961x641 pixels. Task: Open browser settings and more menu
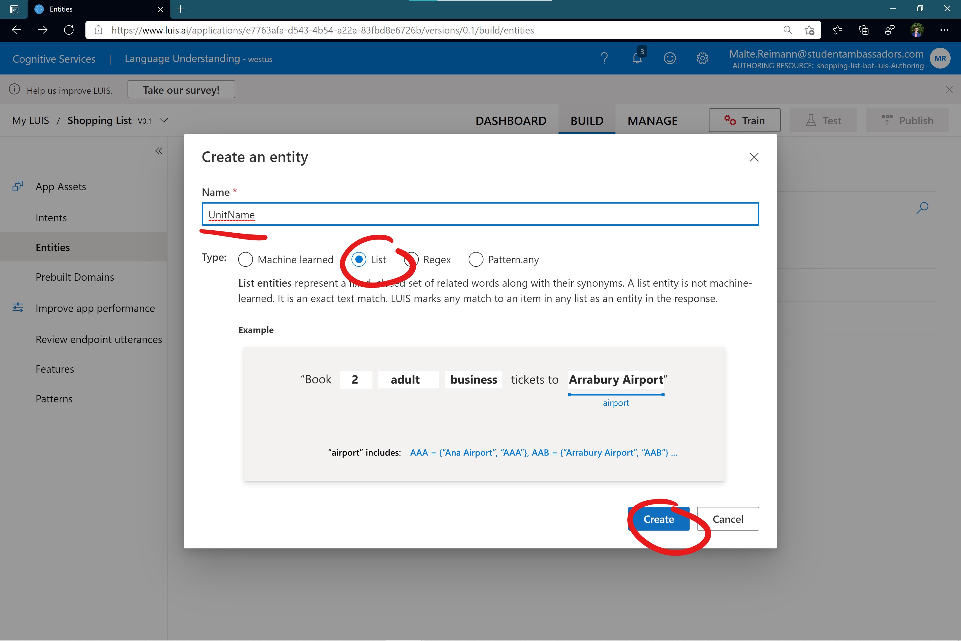click(944, 30)
